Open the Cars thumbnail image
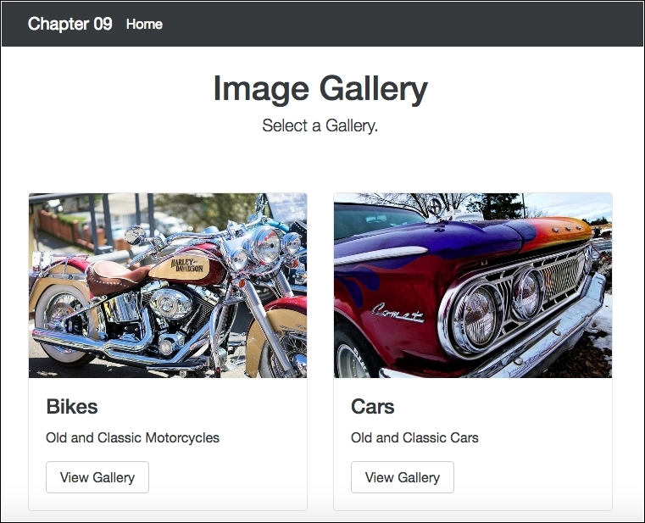Image resolution: width=645 pixels, height=523 pixels. point(473,285)
